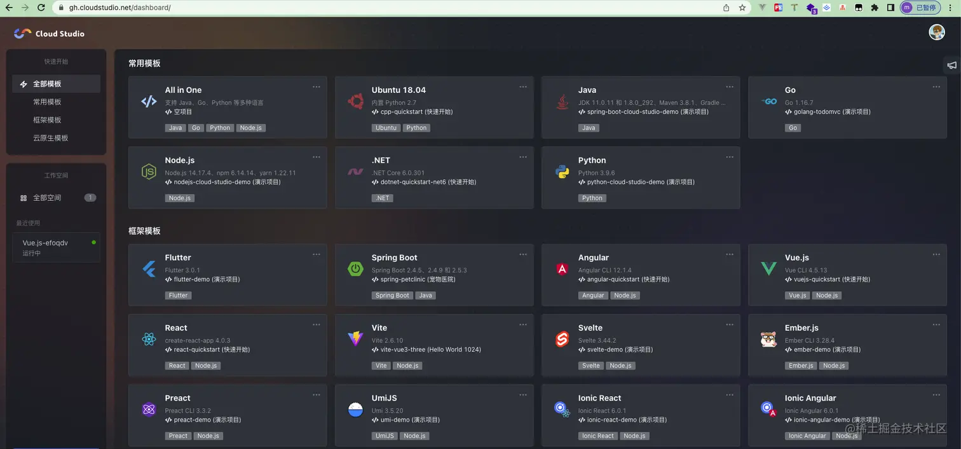Open the user avatar menu
The image size is (961, 449).
pyautogui.click(x=937, y=32)
